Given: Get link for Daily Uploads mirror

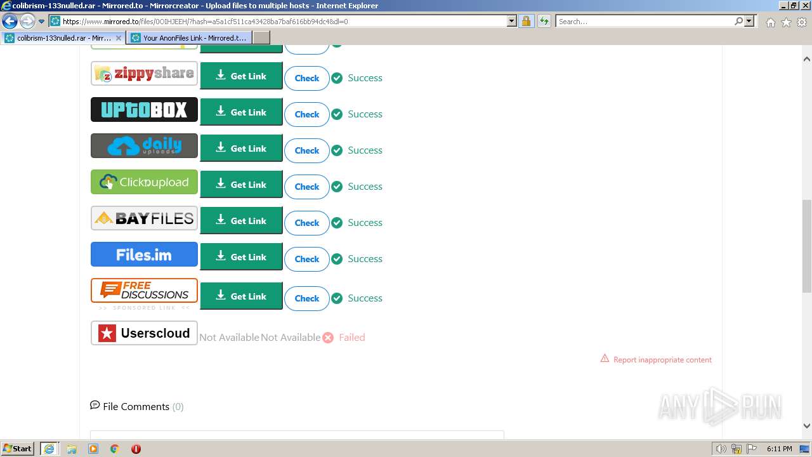Looking at the screenshot, I should pyautogui.click(x=241, y=149).
